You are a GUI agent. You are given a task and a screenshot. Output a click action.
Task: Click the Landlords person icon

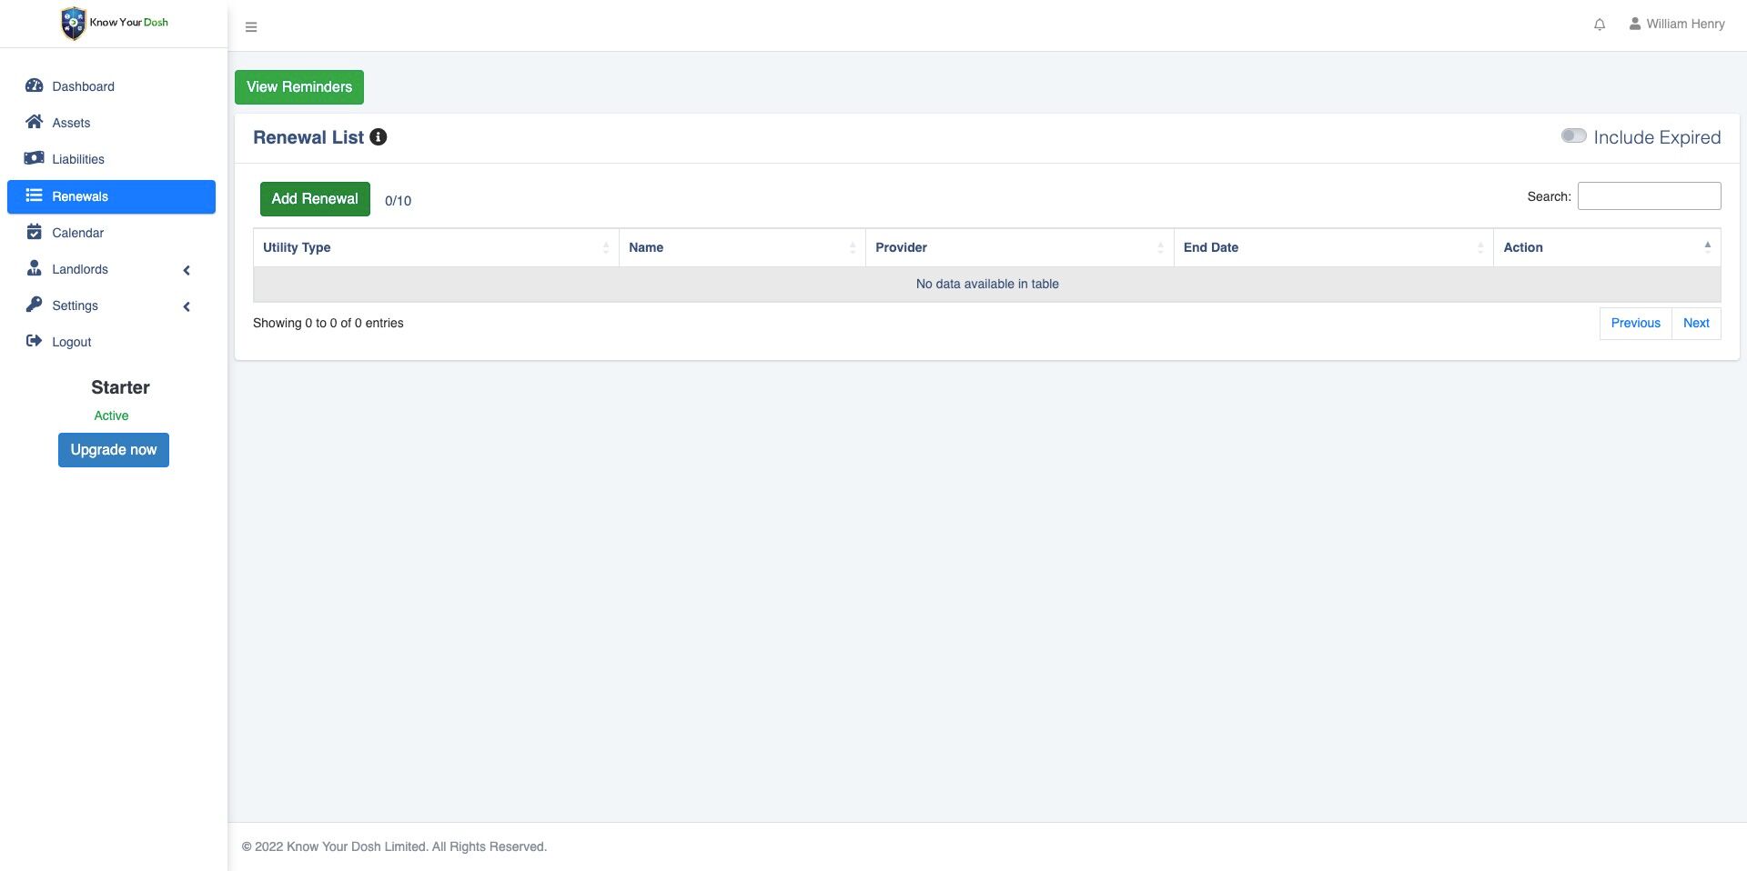pyautogui.click(x=35, y=268)
